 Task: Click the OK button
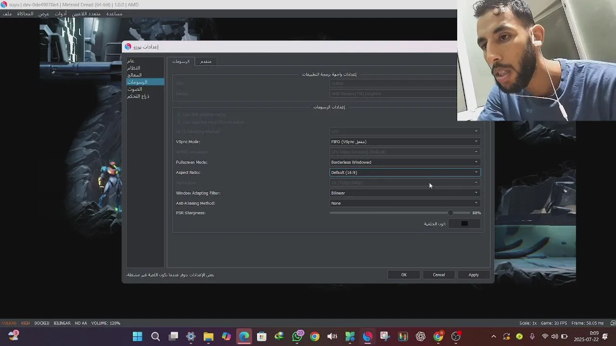pyautogui.click(x=404, y=275)
